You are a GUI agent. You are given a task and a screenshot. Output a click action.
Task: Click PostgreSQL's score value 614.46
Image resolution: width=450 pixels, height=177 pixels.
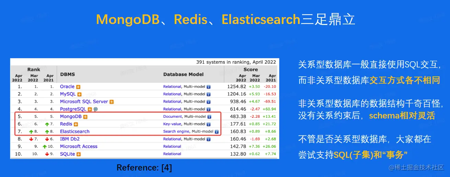click(x=238, y=109)
